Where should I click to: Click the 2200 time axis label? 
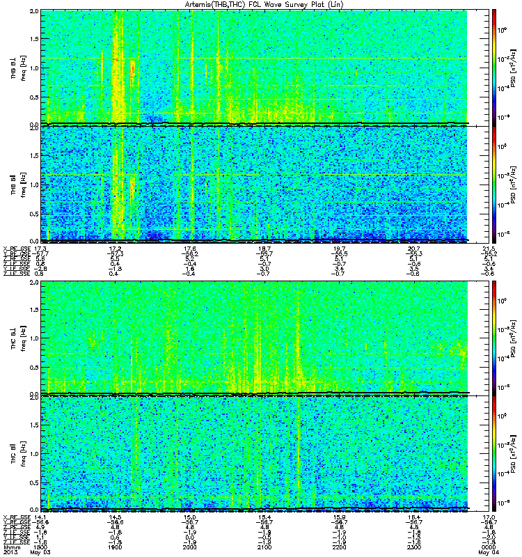339,547
